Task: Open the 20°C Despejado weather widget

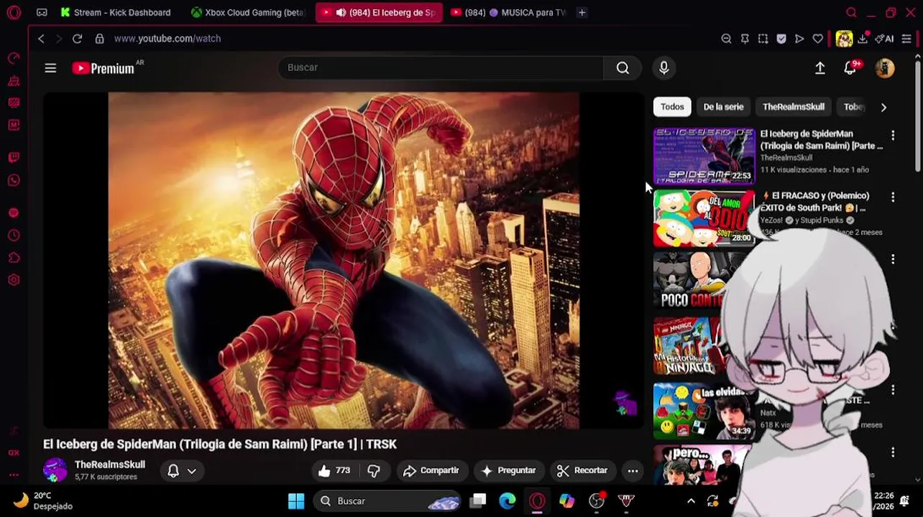Action: tap(43, 500)
